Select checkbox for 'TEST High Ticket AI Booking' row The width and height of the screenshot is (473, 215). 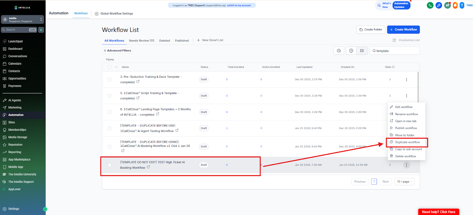[x=110, y=165]
